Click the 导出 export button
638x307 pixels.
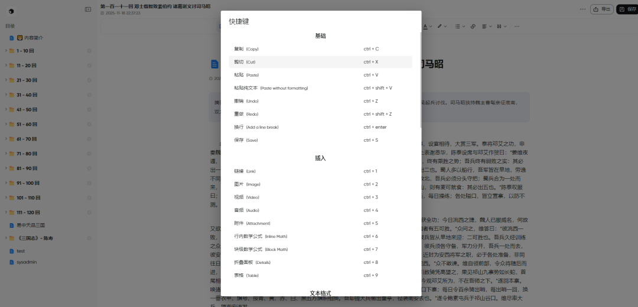[x=603, y=9]
